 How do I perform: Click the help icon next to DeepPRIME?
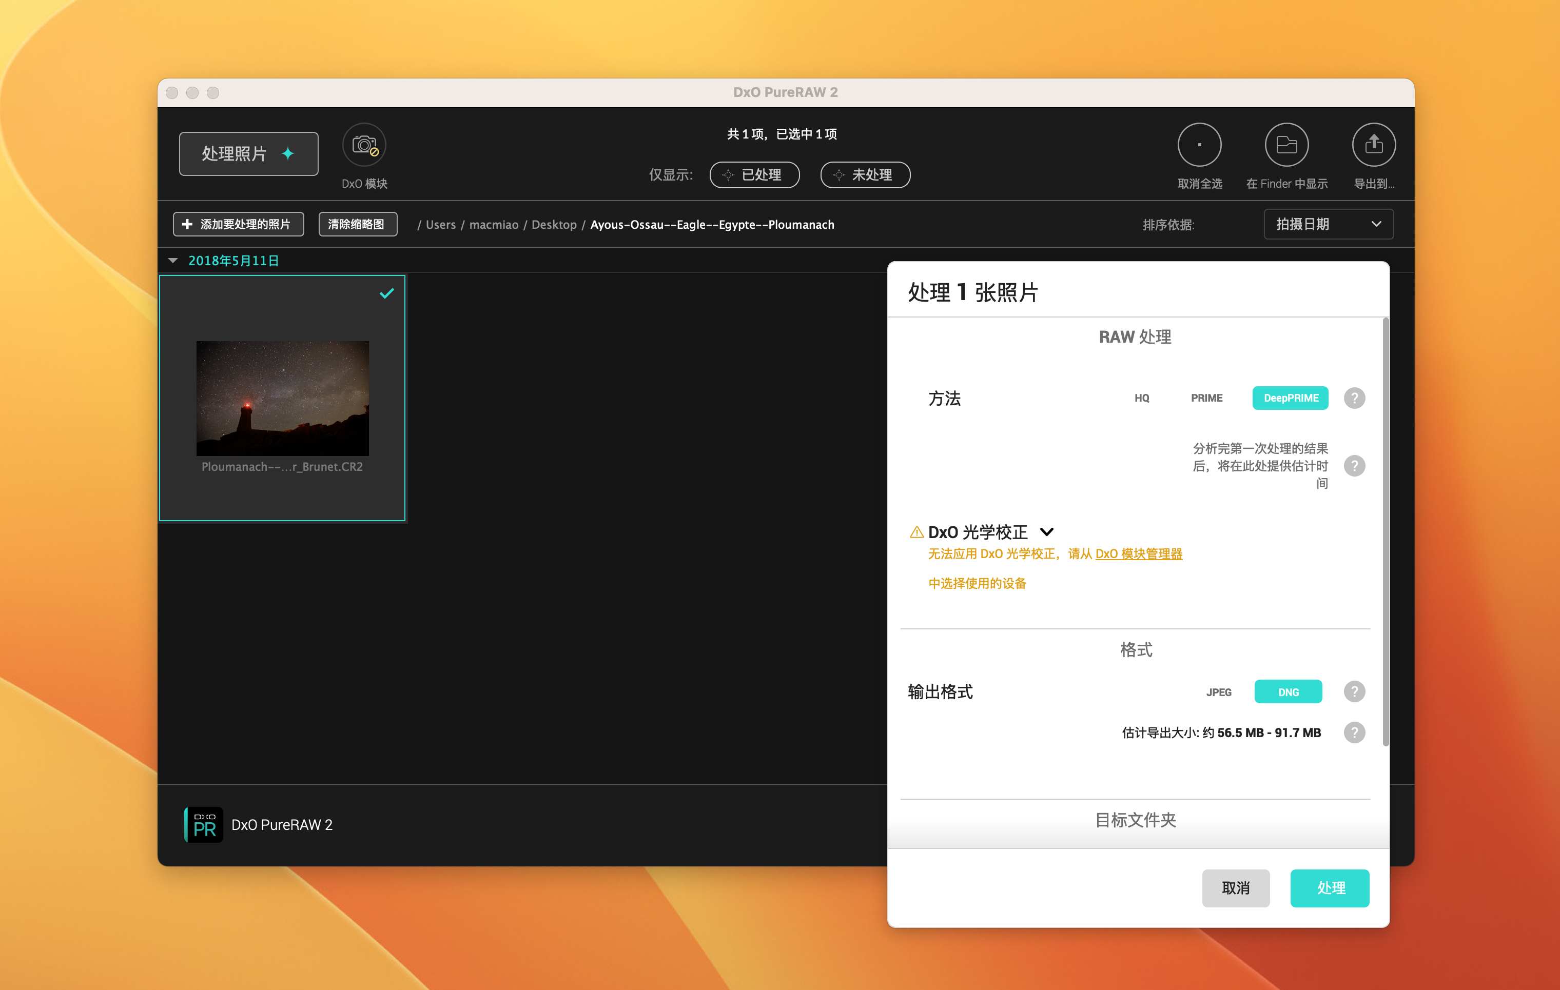pyautogui.click(x=1354, y=398)
